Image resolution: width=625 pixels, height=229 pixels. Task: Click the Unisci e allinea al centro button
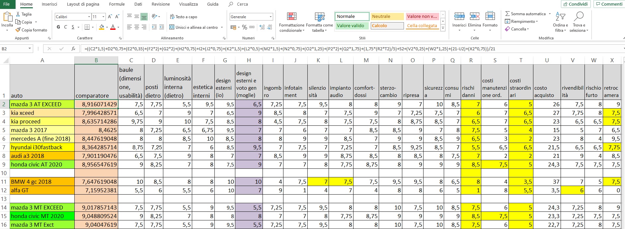coord(194,27)
